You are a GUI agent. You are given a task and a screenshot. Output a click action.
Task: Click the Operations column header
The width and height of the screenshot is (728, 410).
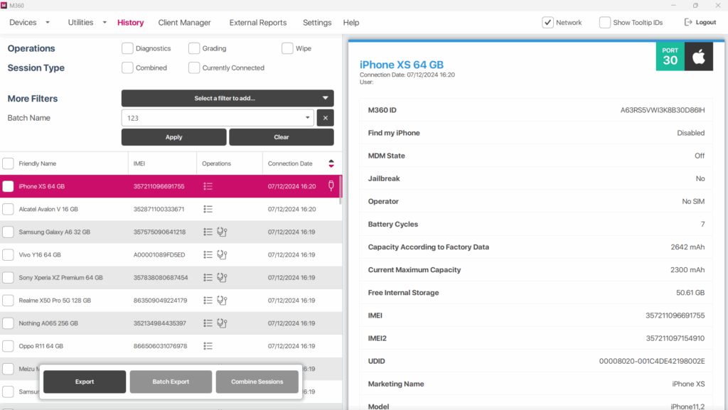[x=216, y=163]
